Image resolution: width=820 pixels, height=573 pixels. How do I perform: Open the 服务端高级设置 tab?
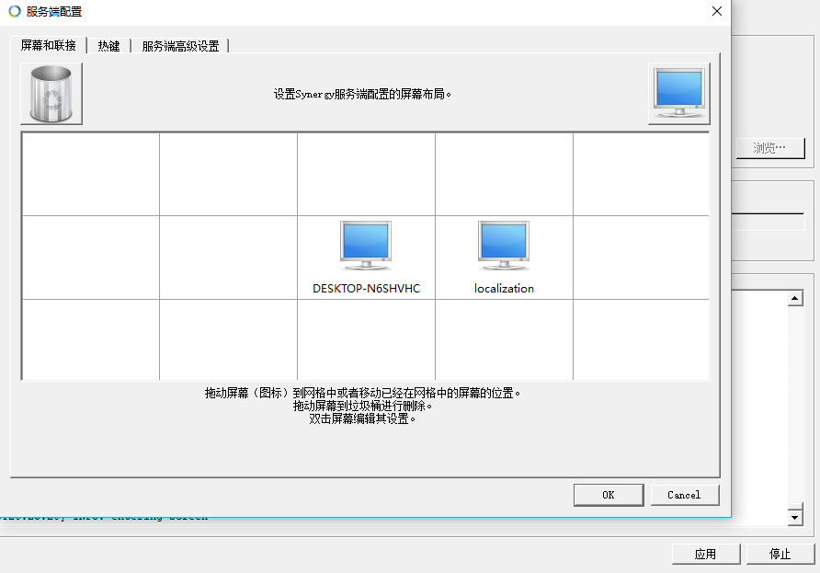point(180,45)
